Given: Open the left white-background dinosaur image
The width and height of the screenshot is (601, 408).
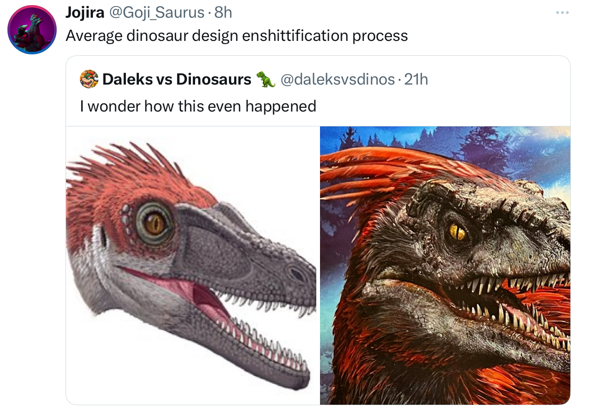Looking at the screenshot, I should [191, 265].
